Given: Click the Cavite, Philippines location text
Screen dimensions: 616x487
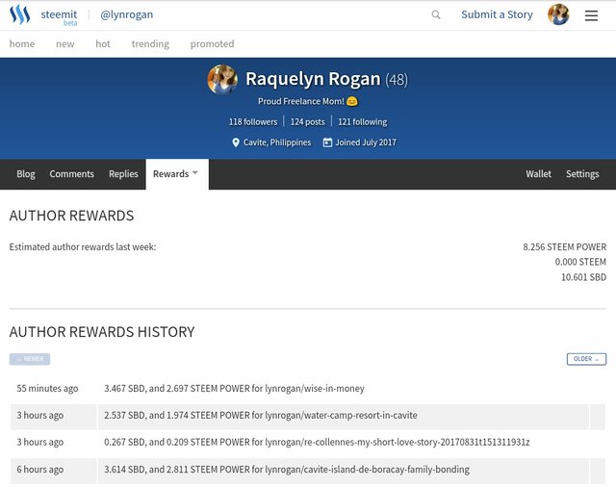Looking at the screenshot, I should pyautogui.click(x=277, y=142).
